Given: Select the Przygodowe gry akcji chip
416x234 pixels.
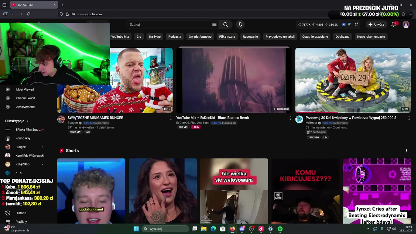Looking at the screenshot, I should (280, 37).
